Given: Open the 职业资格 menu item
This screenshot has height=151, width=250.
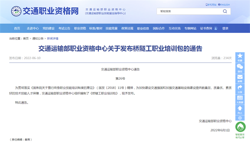Looking at the screenshot, I should (x=80, y=28).
